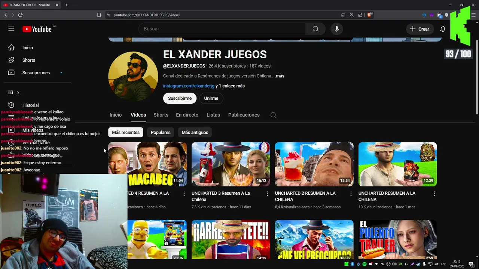Click the share page icon in address bar

click(360, 15)
